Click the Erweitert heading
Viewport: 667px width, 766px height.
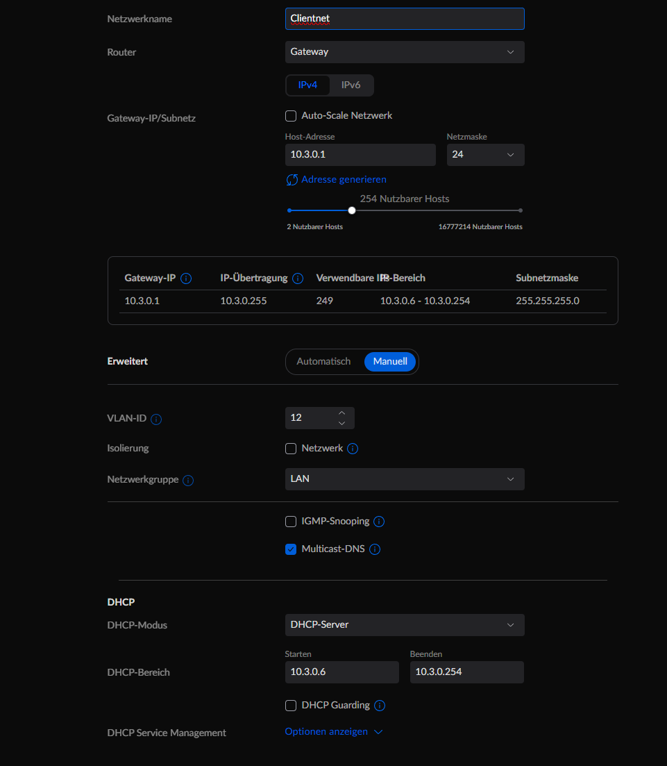click(x=128, y=362)
